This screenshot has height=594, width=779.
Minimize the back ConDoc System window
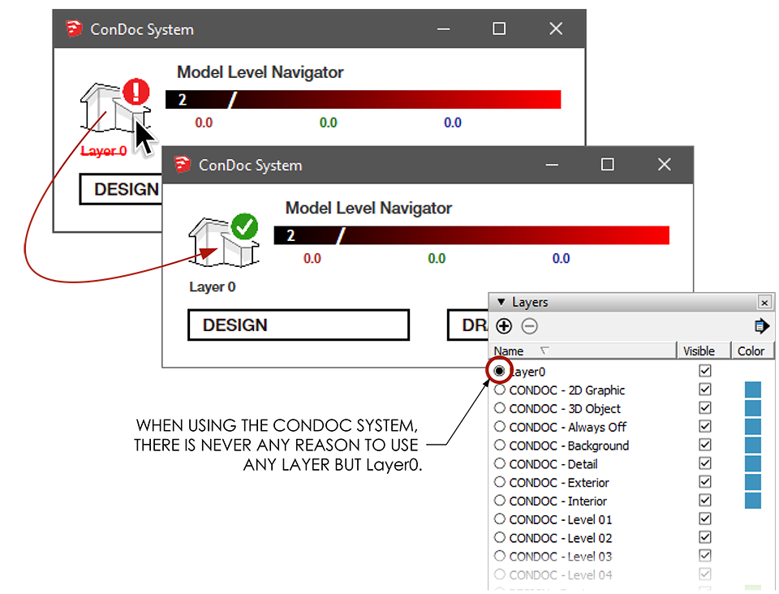(x=444, y=28)
